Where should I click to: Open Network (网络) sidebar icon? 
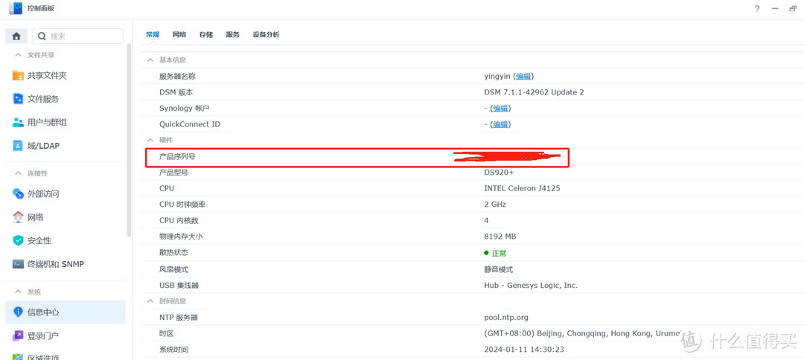point(18,217)
